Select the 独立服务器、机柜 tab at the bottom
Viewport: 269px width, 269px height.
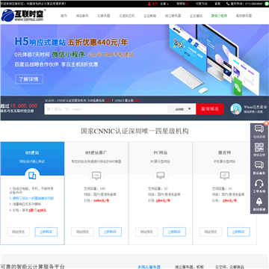[189, 267]
